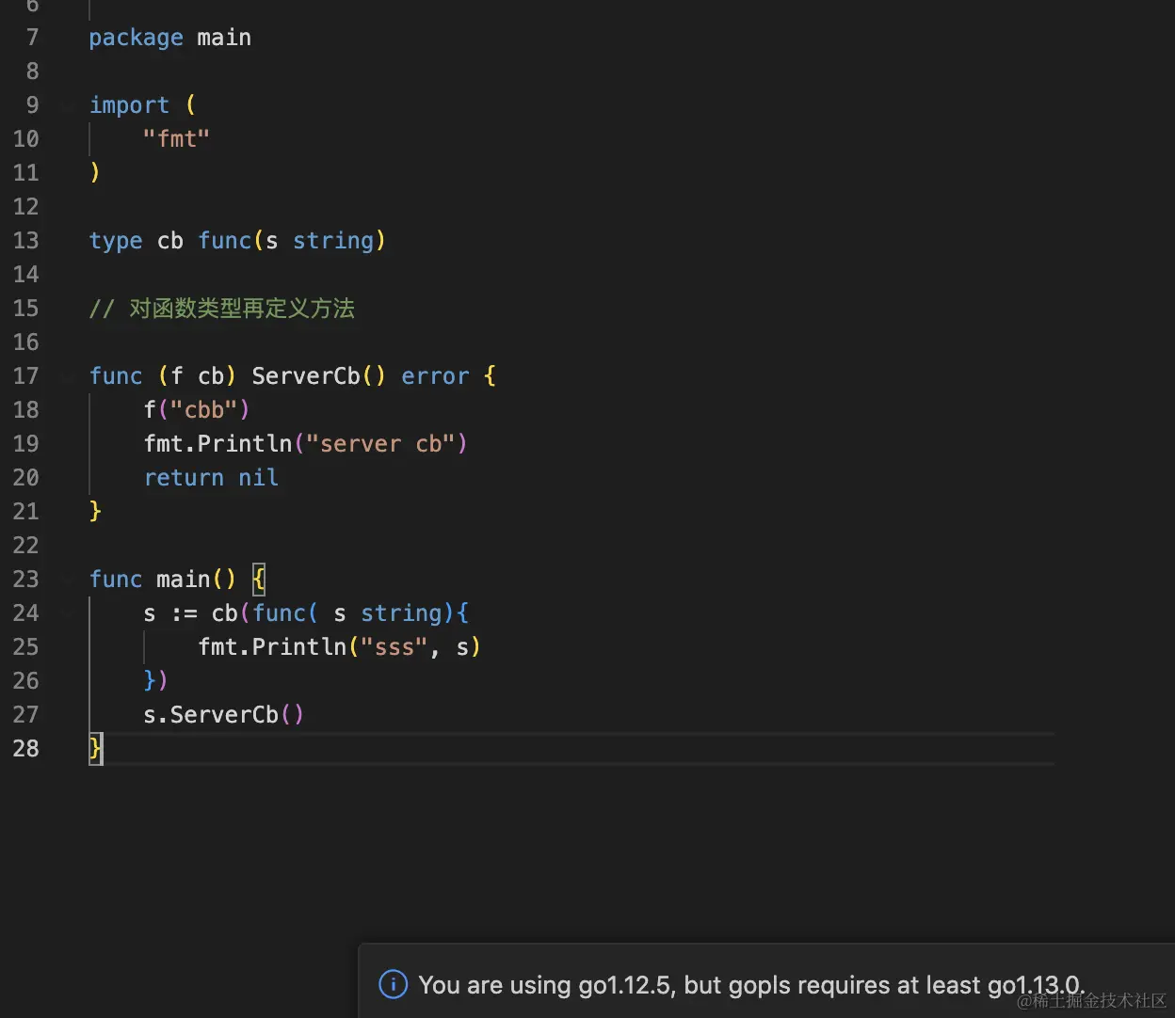The height and width of the screenshot is (1018, 1175).
Task: Click the 'ServerCb()' method name in its declaration
Action: pos(319,376)
